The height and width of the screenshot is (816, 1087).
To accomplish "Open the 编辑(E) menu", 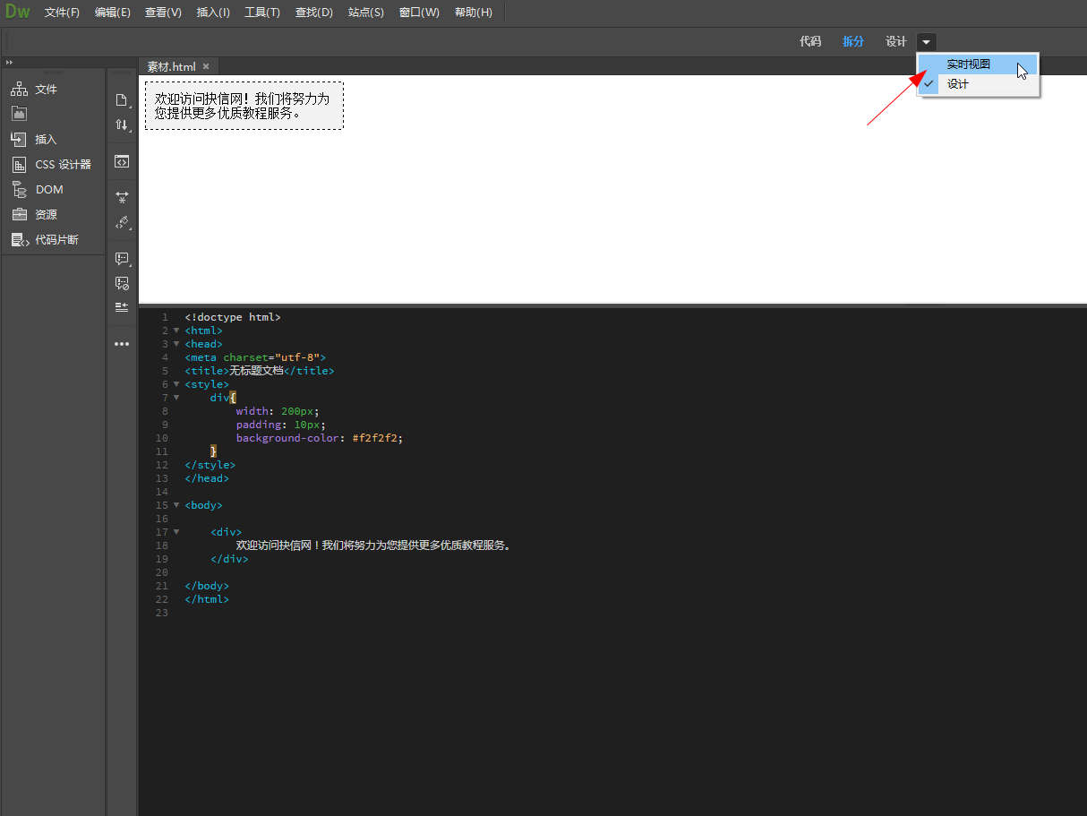I will pos(113,13).
